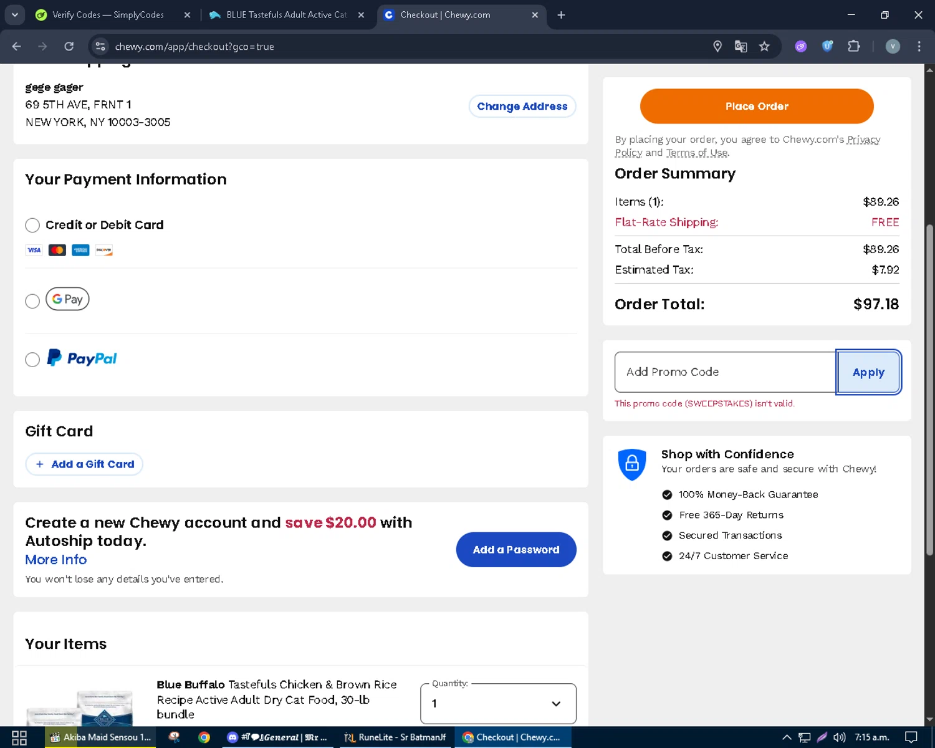Image resolution: width=935 pixels, height=748 pixels.
Task: Bookmark this page with the star icon
Action: coord(764,46)
